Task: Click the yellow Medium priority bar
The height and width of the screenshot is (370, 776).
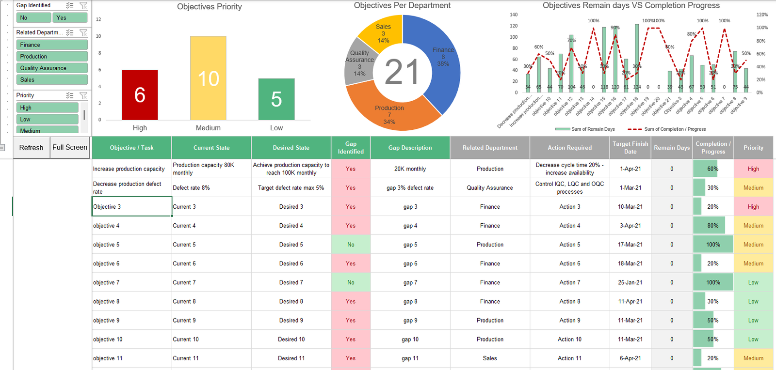Action: (208, 78)
